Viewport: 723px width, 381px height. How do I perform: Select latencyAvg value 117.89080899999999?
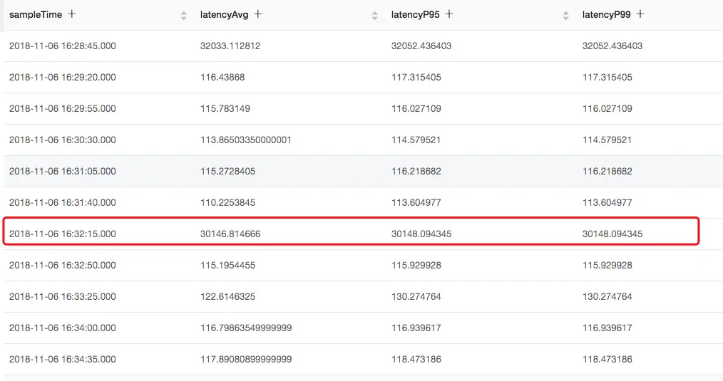(x=246, y=360)
